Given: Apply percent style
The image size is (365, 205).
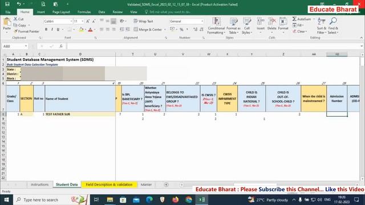Looking at the screenshot, I should coord(181,30).
